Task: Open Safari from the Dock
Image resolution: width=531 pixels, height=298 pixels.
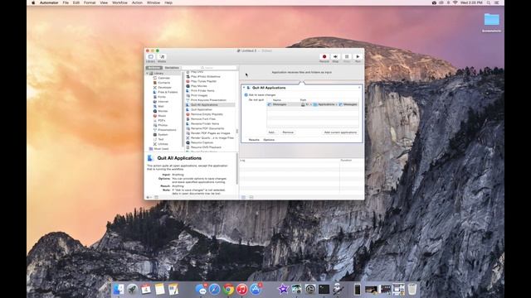Action: [x=214, y=290]
